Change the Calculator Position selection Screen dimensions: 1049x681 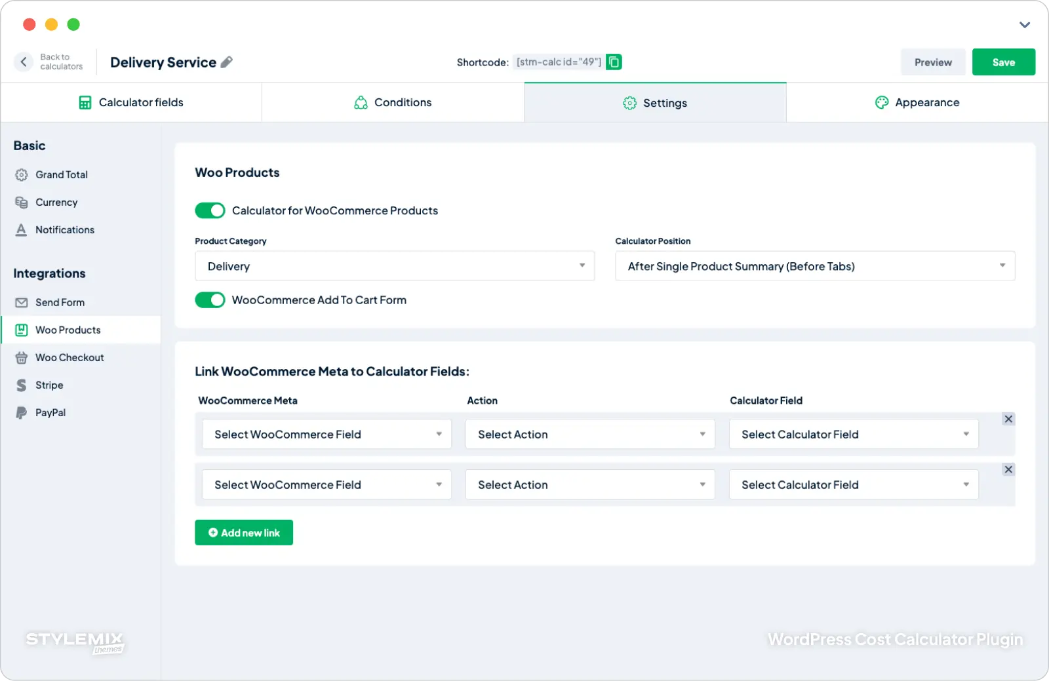click(814, 266)
